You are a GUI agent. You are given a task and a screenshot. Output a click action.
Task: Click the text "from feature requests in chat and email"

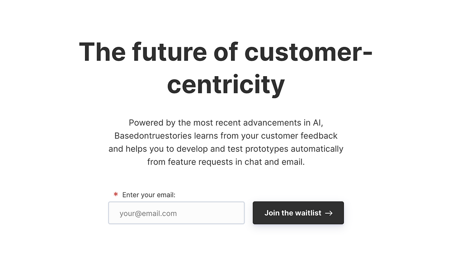(226, 162)
